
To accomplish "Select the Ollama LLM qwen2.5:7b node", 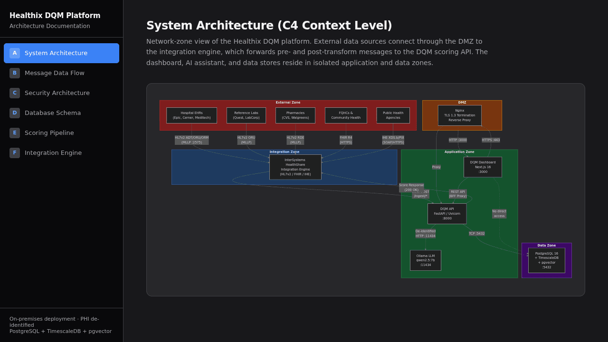I will [x=425, y=260].
